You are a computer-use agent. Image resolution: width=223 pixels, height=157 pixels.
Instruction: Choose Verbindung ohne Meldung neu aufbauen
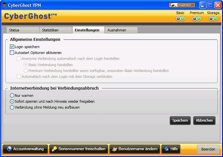coord(12,107)
